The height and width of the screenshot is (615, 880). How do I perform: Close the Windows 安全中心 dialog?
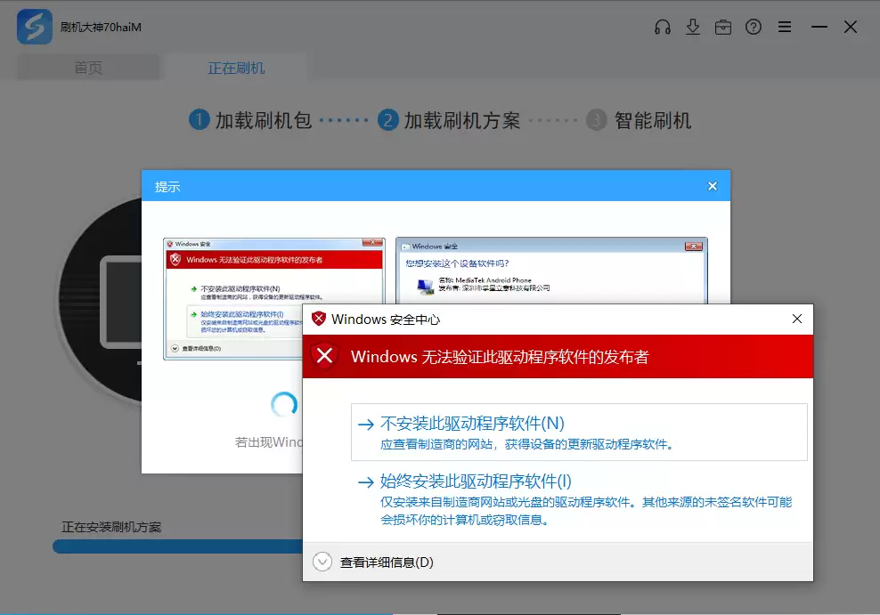796,319
